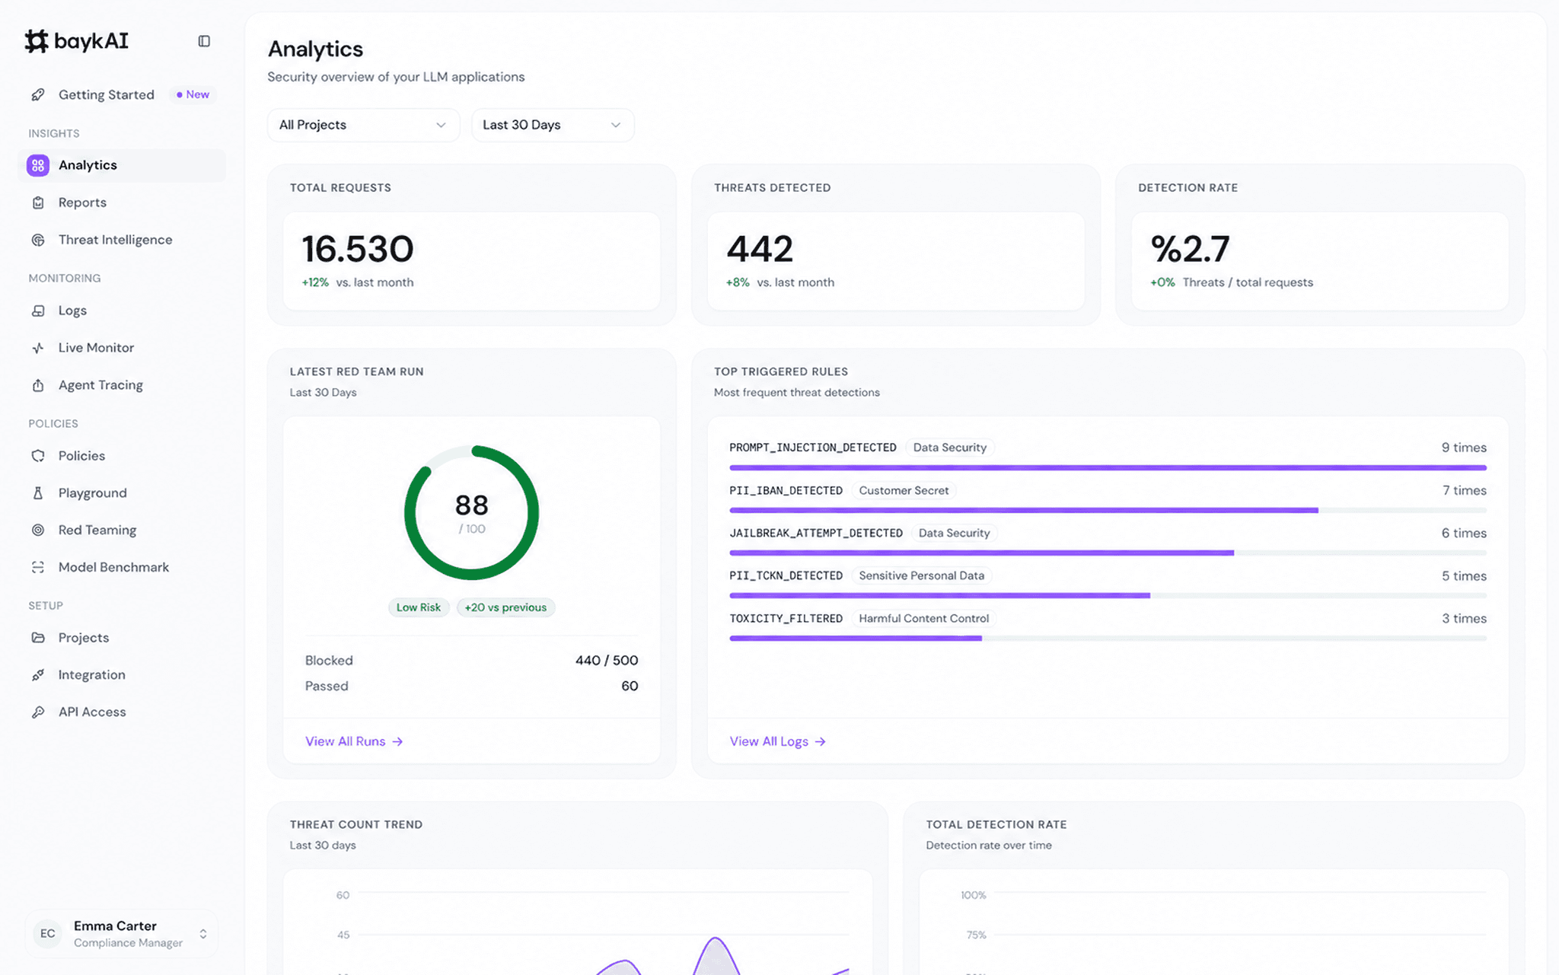Viewport: 1559px width, 975px height.
Task: Click the Threat Intelligence radar icon
Action: coord(38,240)
